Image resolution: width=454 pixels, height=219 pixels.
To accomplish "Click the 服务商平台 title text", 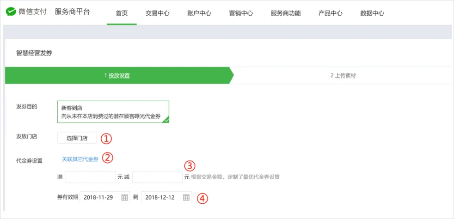I will coord(72,12).
